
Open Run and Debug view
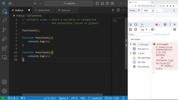(4, 39)
